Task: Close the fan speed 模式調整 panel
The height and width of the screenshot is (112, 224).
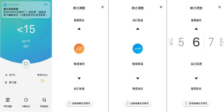Action: pyautogui.click(x=220, y=7)
